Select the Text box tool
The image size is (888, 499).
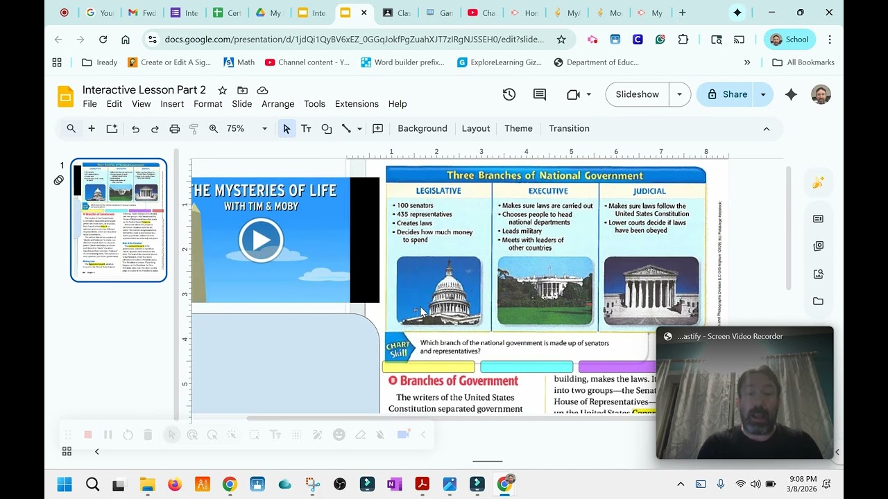pyautogui.click(x=306, y=129)
